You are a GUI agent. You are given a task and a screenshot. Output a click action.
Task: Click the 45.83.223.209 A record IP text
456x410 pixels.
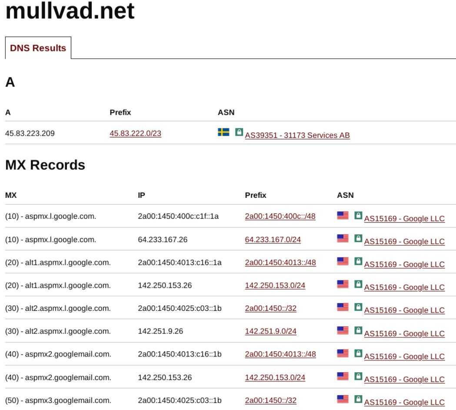(x=30, y=133)
